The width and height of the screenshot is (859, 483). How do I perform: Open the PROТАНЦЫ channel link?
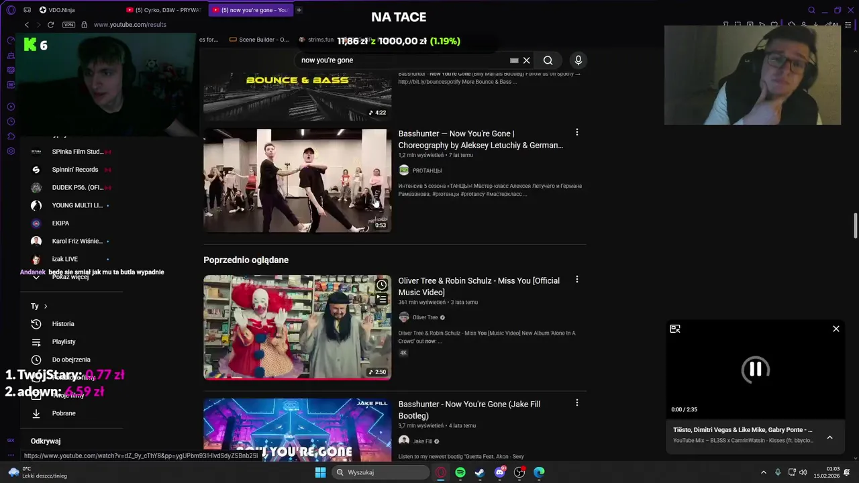point(427,170)
